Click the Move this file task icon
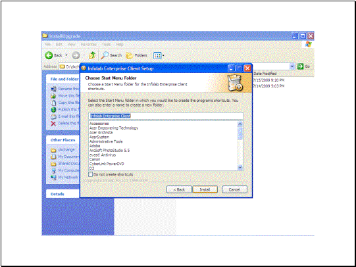 53,96
